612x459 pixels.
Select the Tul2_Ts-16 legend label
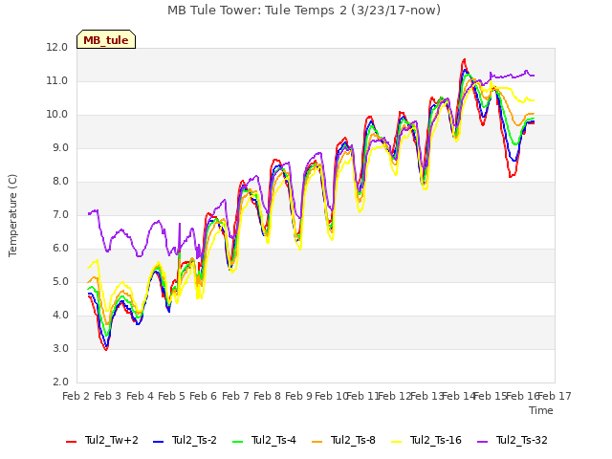pos(436,440)
